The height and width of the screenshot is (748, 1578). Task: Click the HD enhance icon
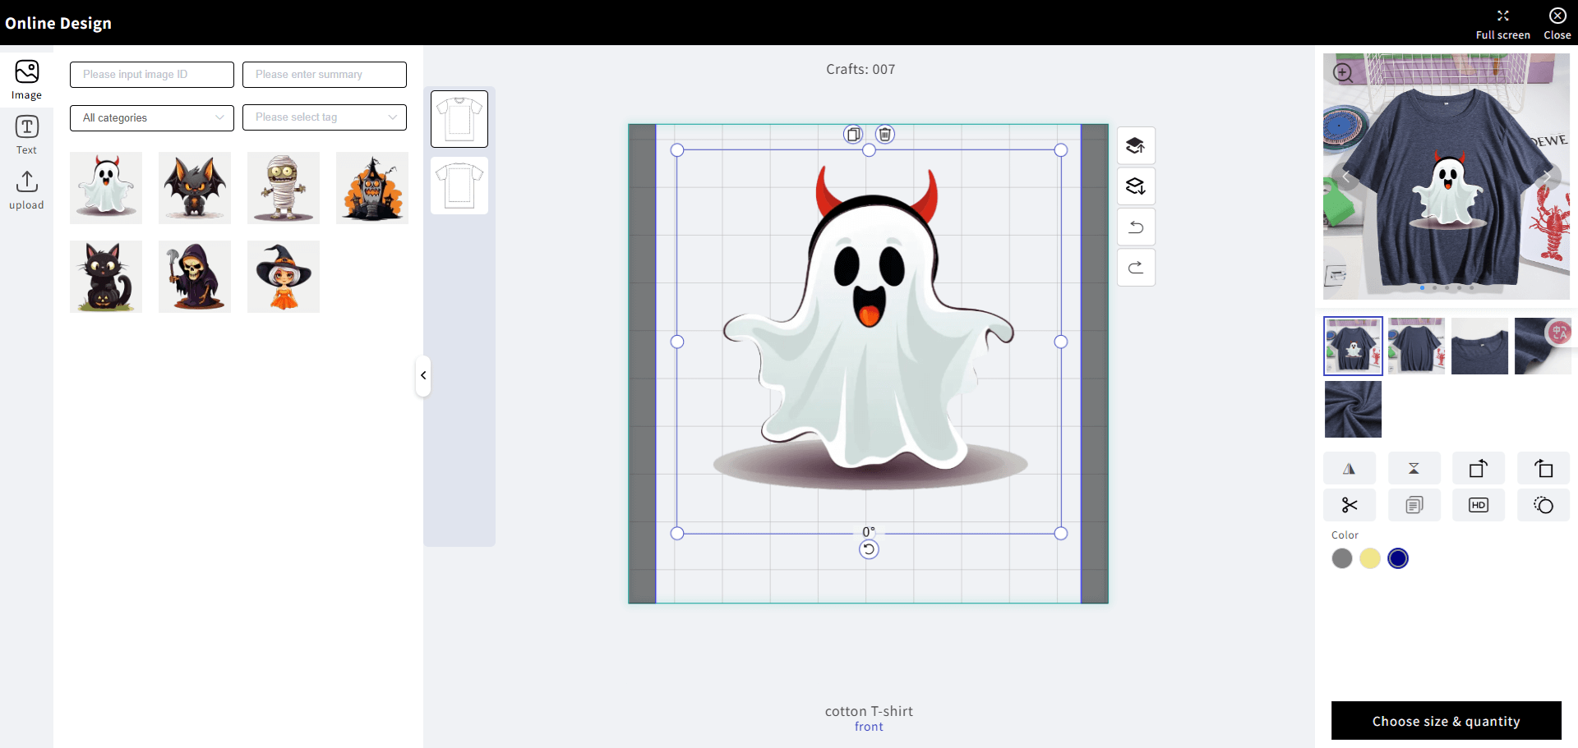1478,505
